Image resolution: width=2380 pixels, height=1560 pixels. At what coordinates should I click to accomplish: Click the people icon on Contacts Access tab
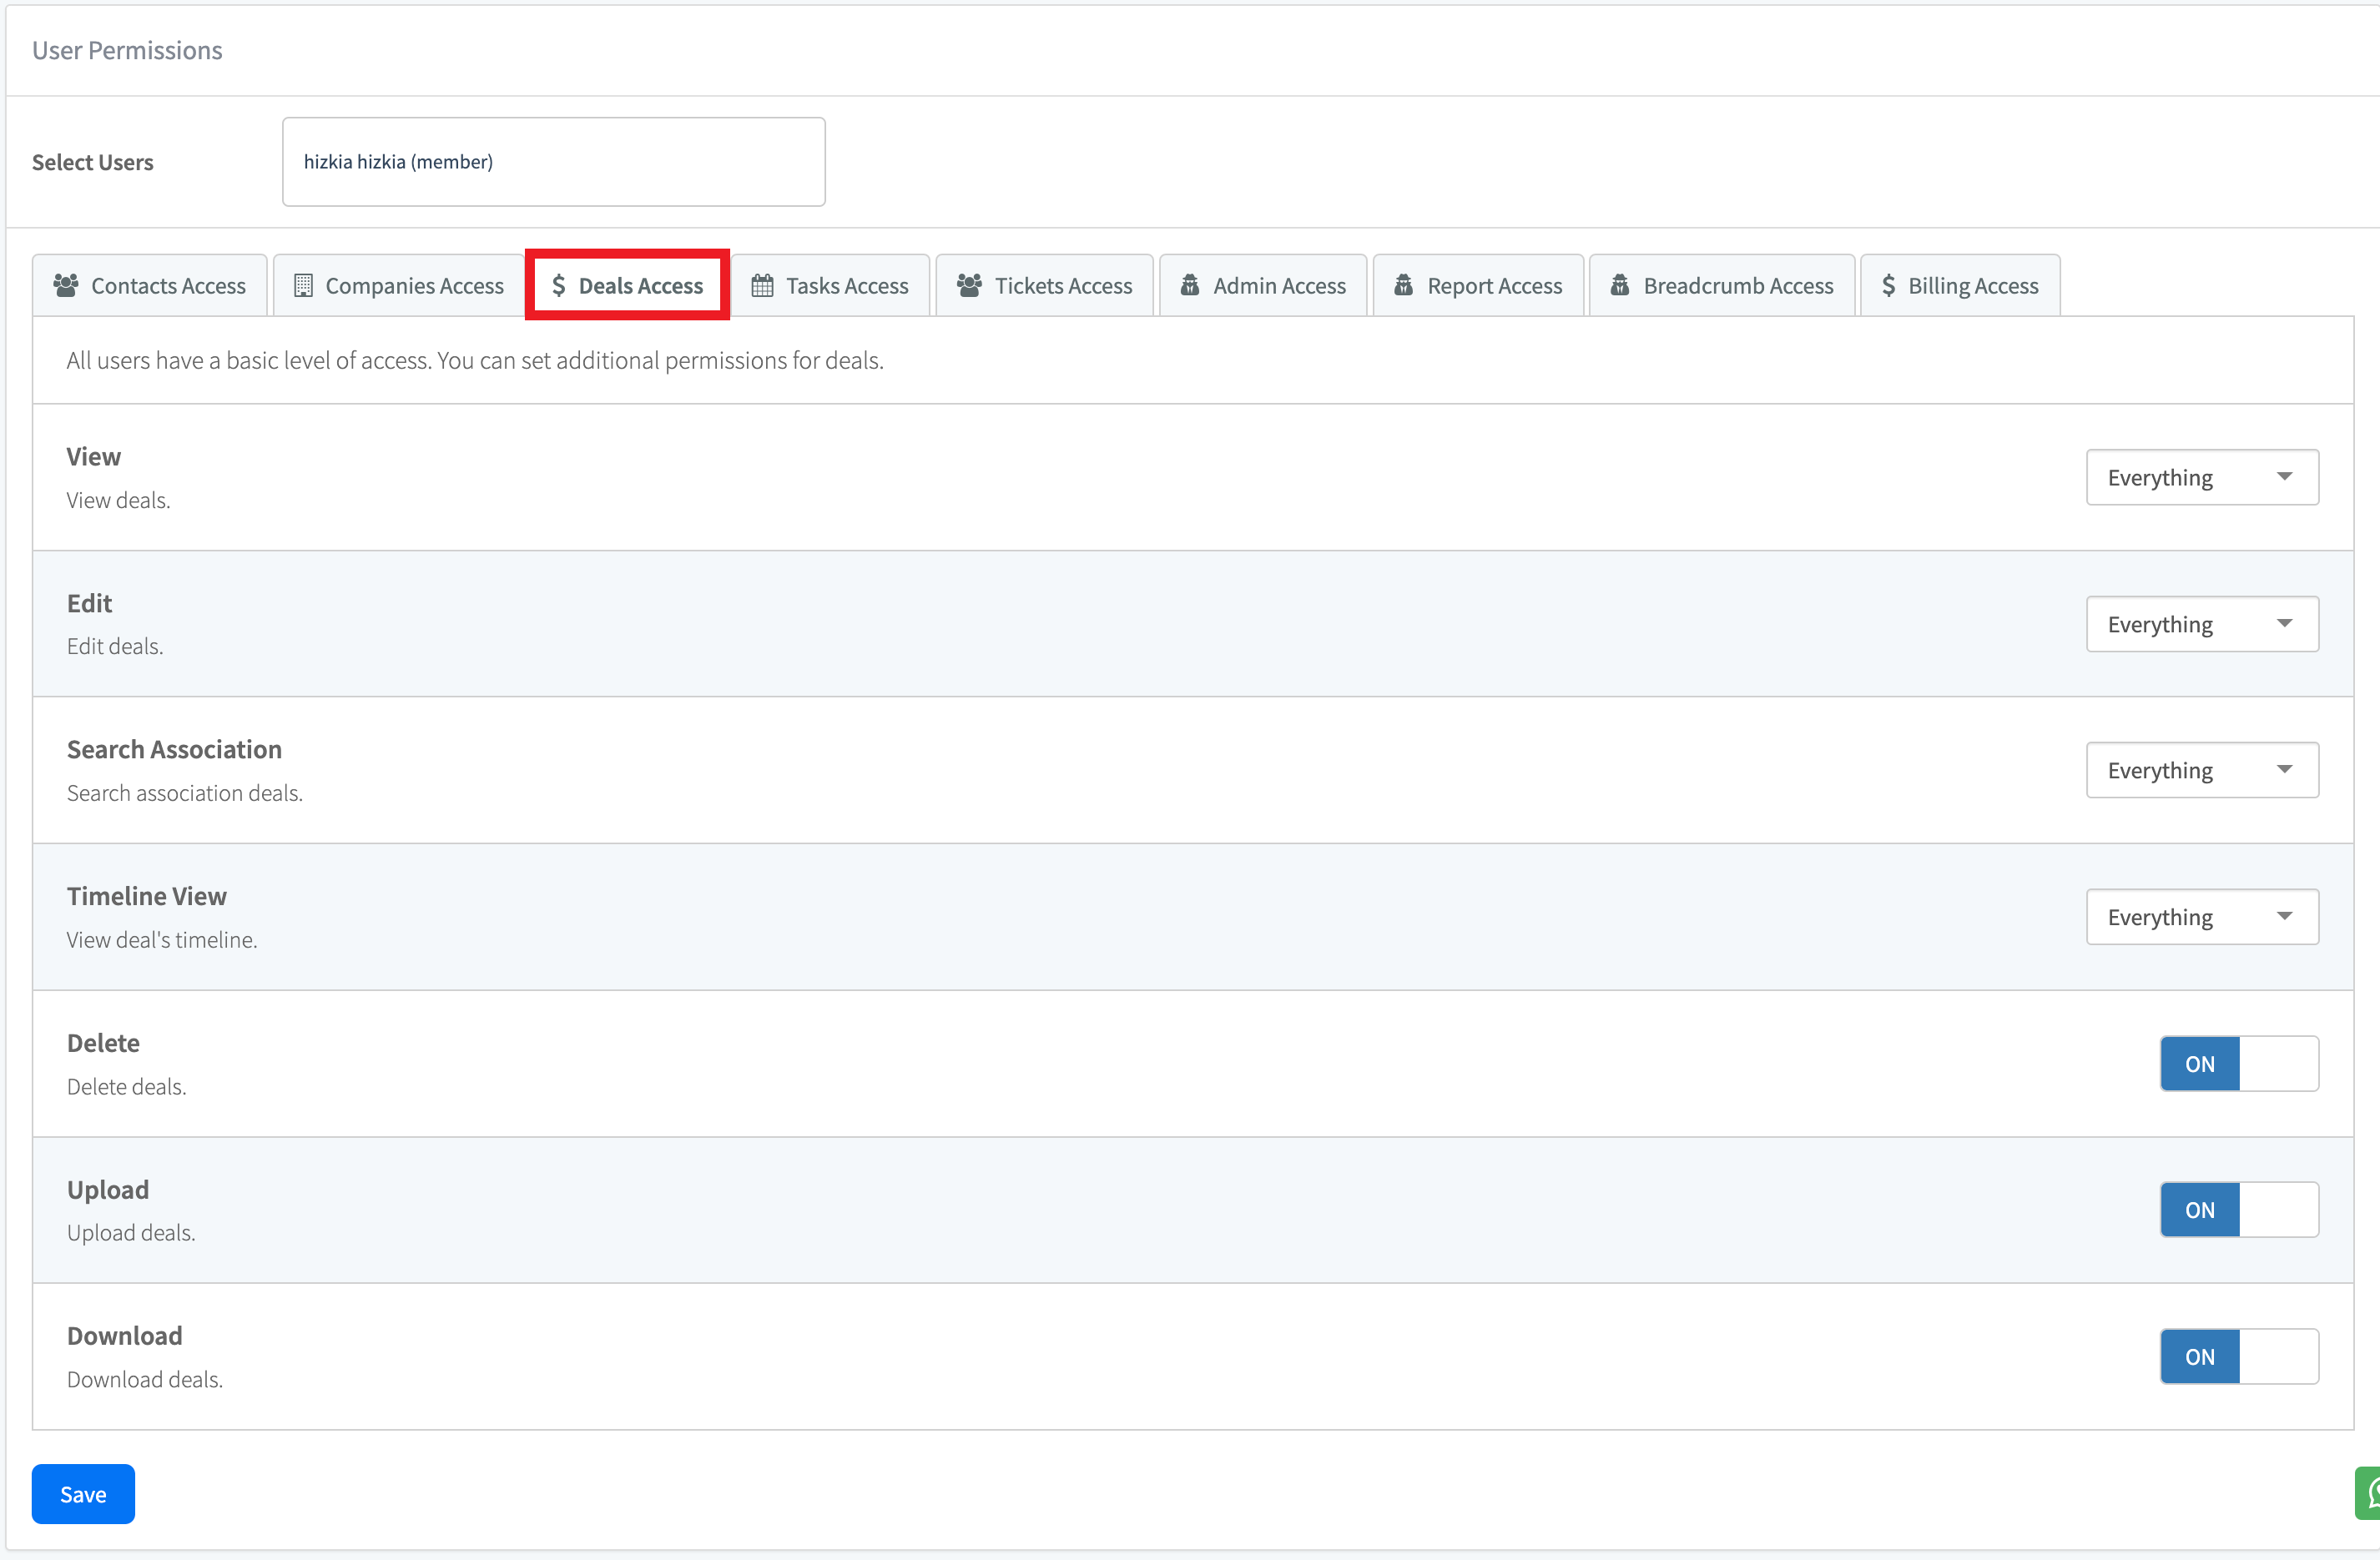pyautogui.click(x=66, y=286)
